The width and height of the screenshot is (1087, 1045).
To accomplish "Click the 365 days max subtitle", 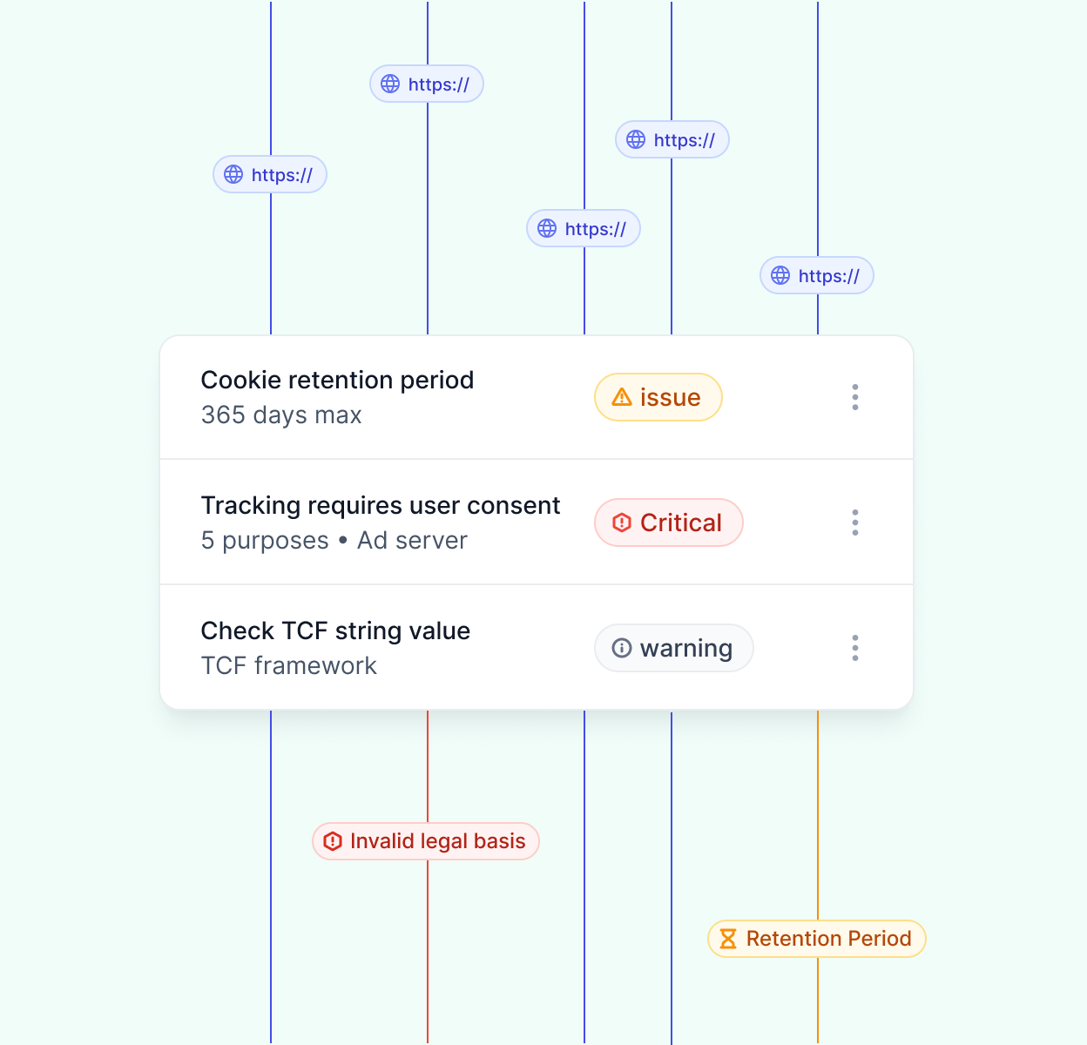I will pyautogui.click(x=281, y=415).
